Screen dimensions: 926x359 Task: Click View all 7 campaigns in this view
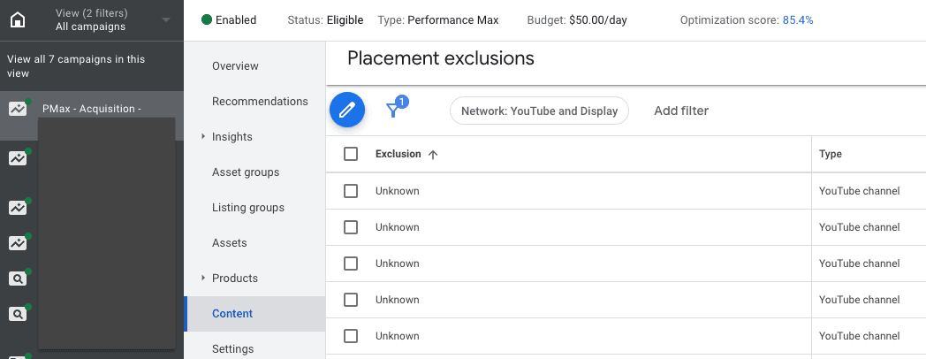[x=76, y=66]
